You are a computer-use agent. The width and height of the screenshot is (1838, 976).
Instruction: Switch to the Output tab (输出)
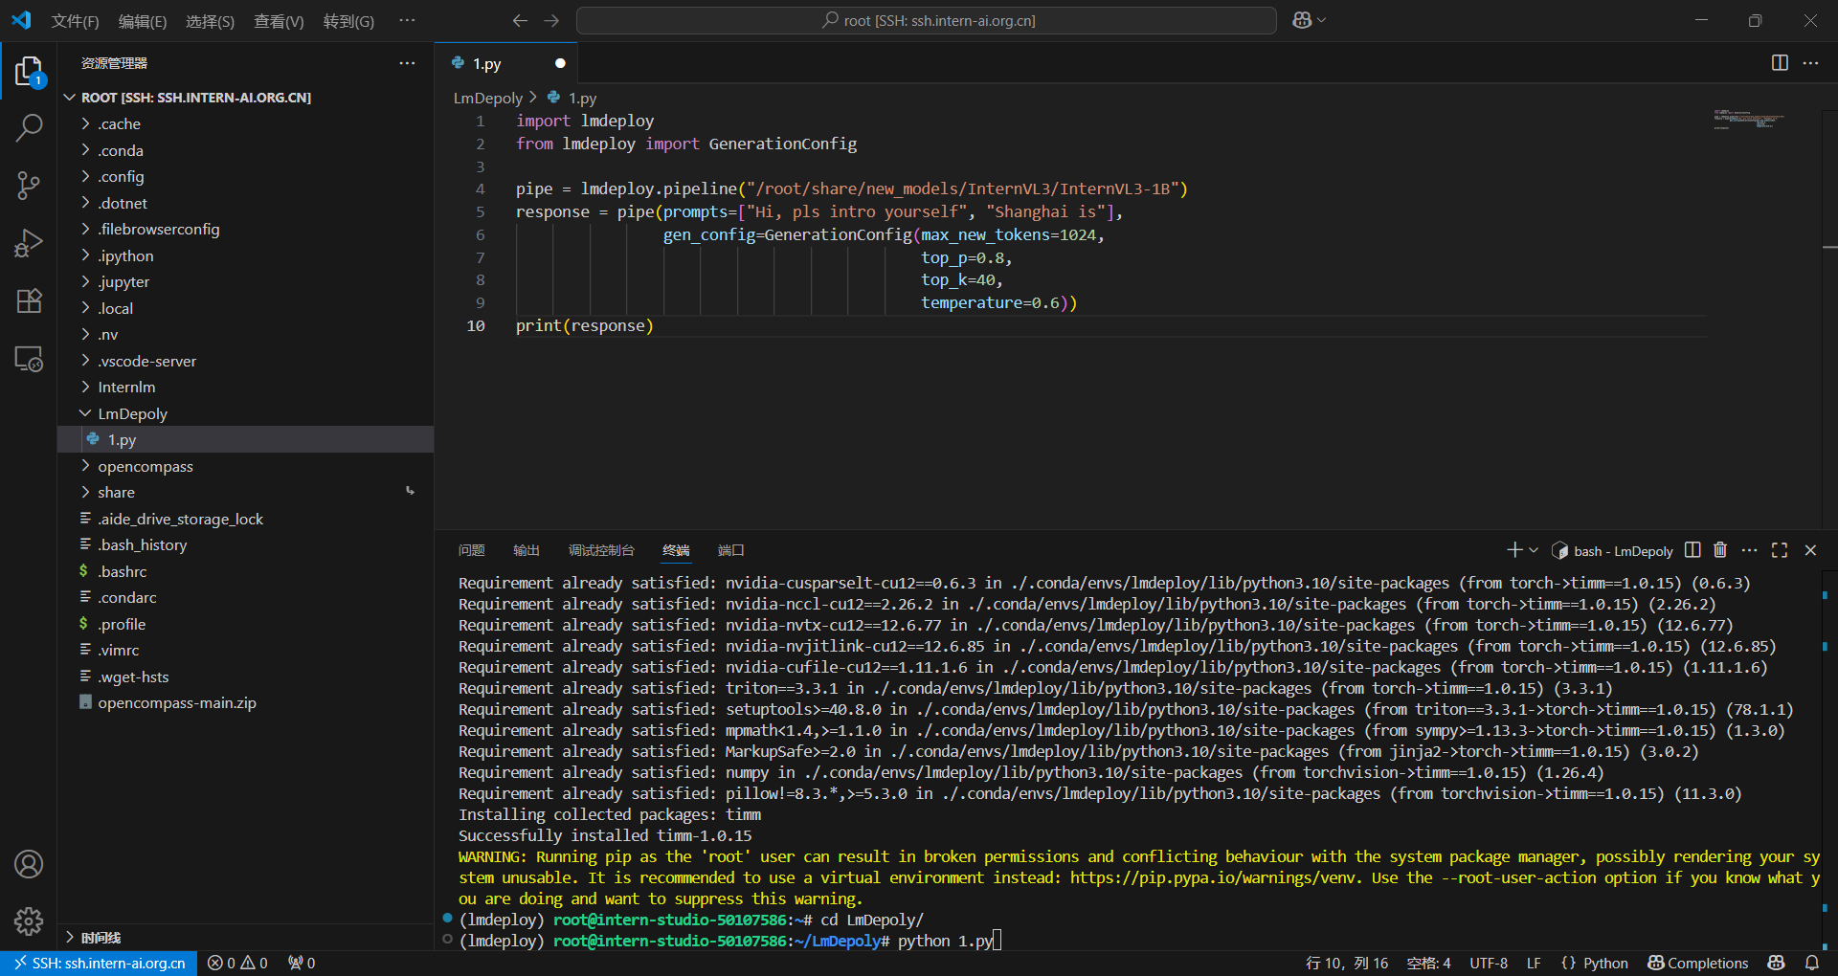pos(527,550)
